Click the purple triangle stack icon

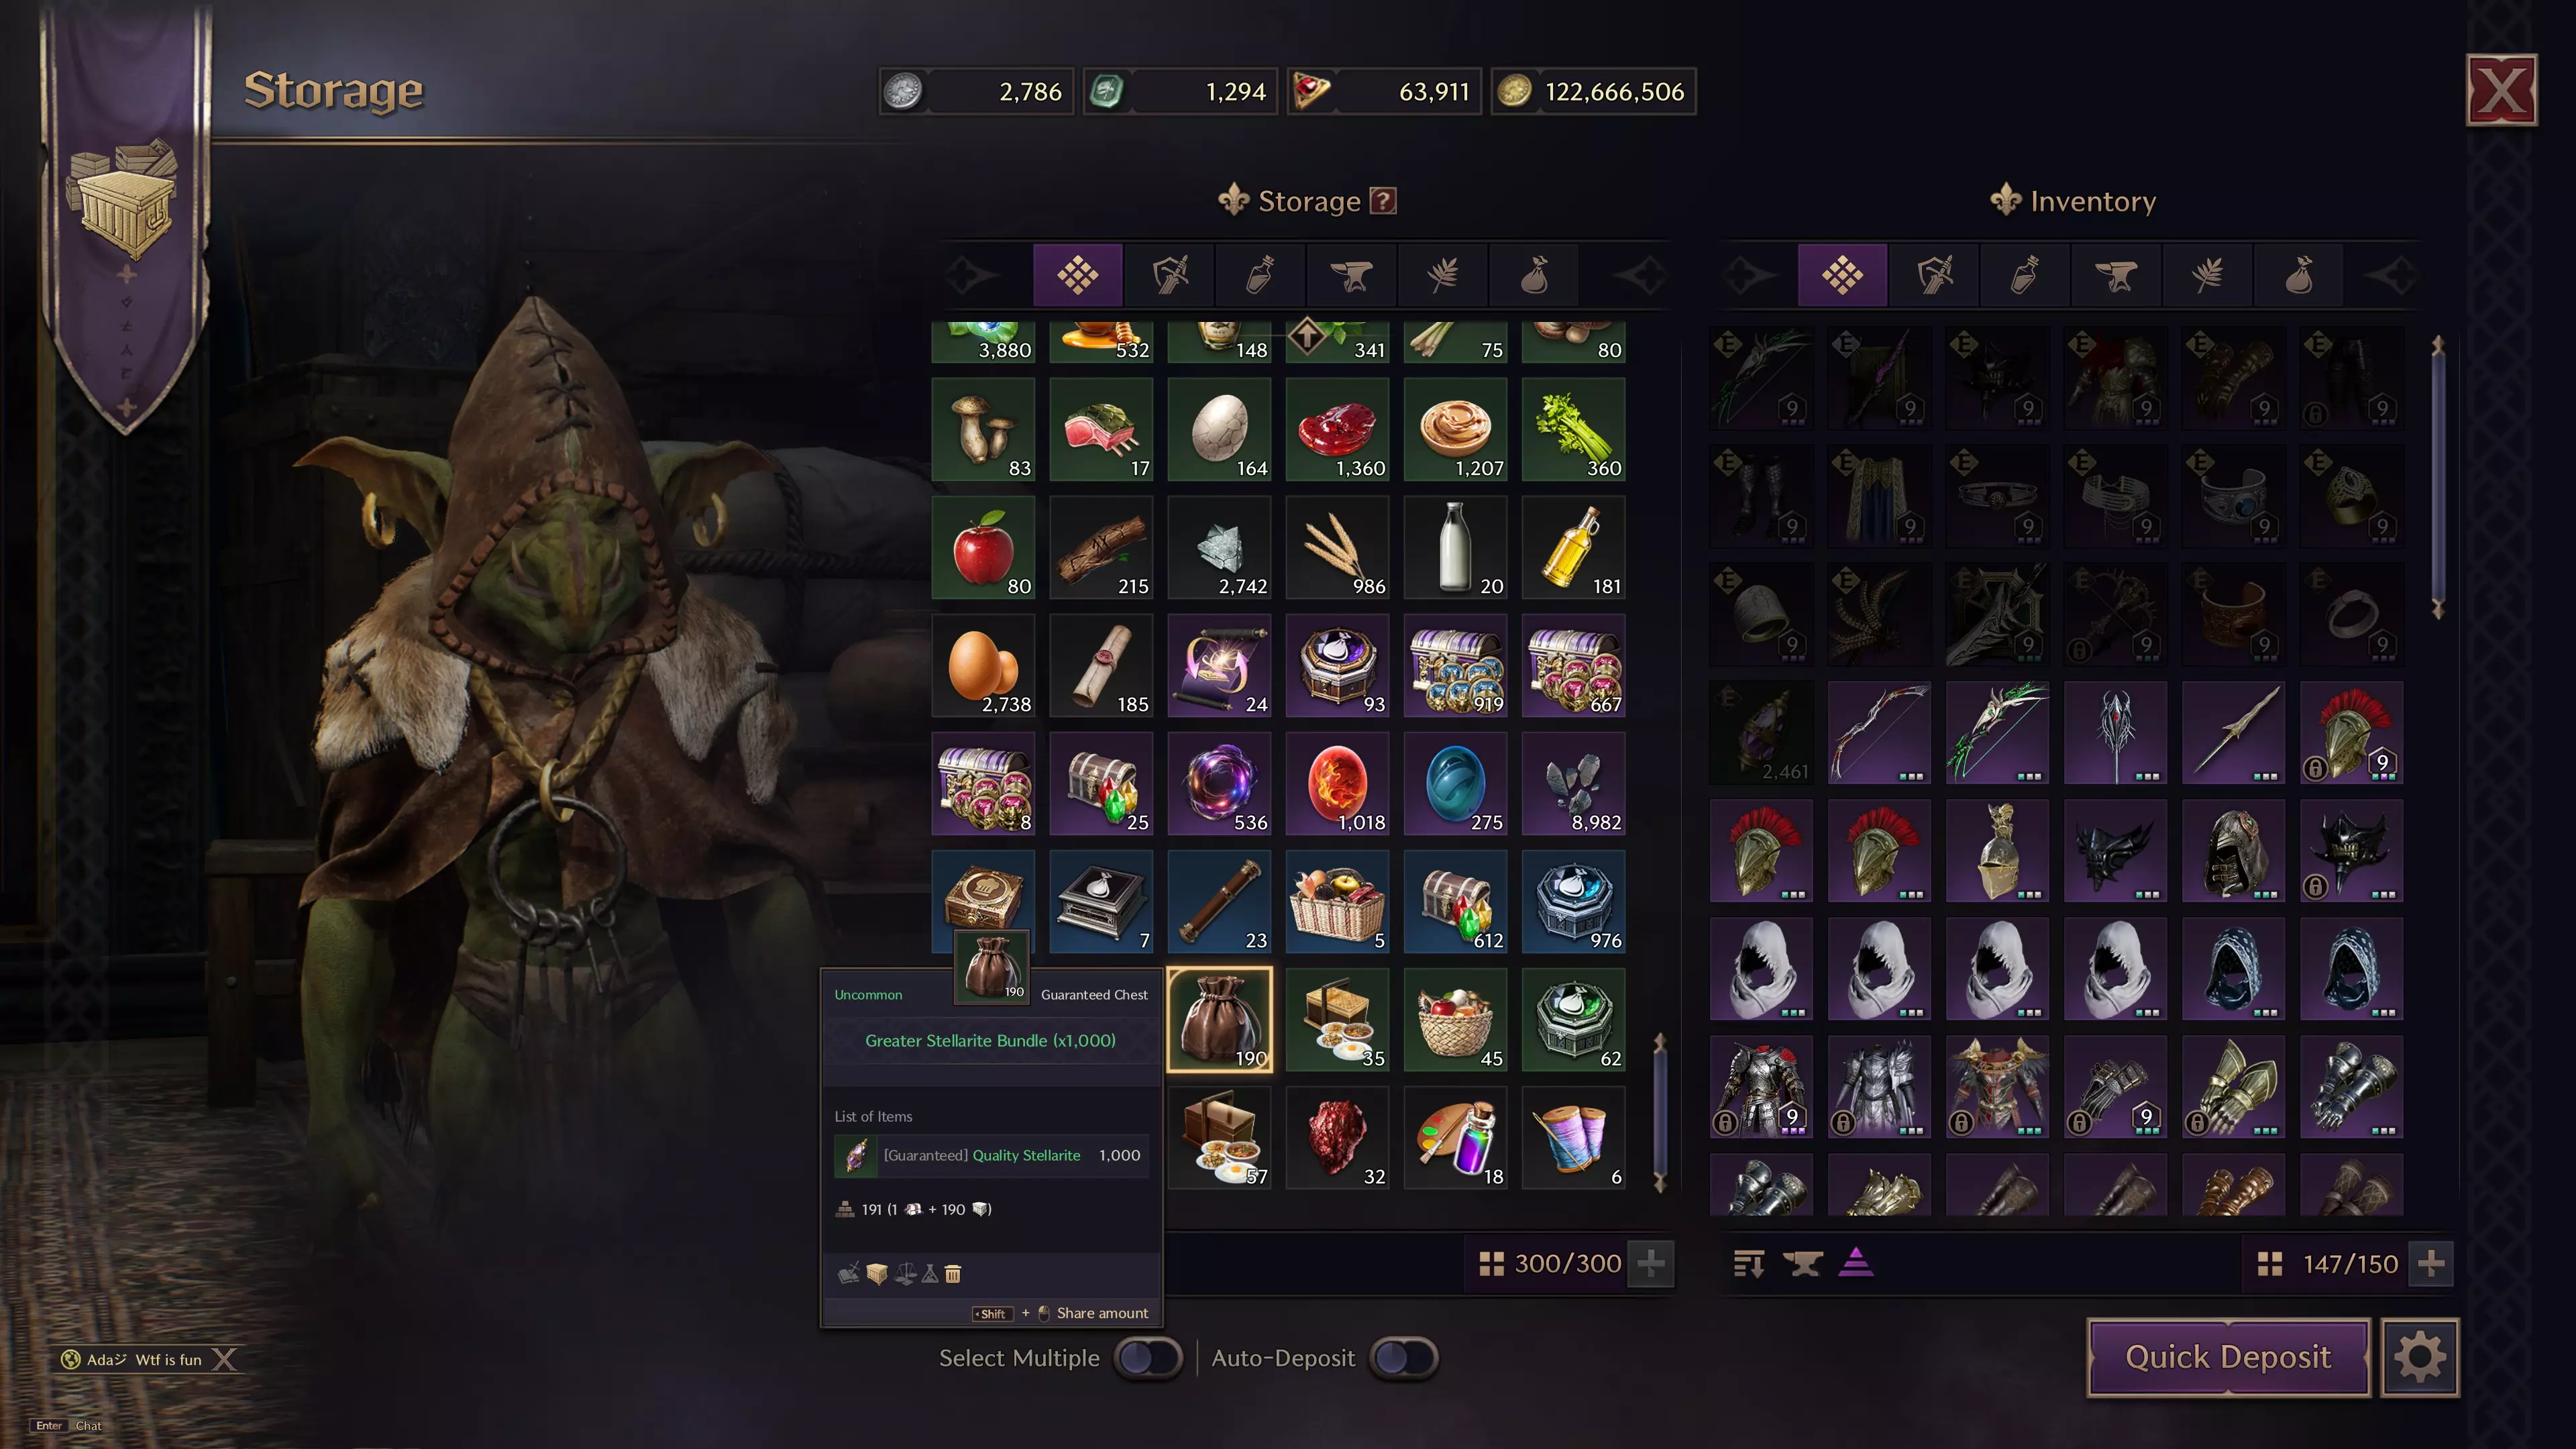[1856, 1263]
